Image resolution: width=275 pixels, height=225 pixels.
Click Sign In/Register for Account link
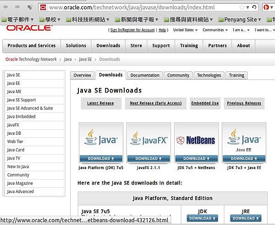[x=132, y=30]
